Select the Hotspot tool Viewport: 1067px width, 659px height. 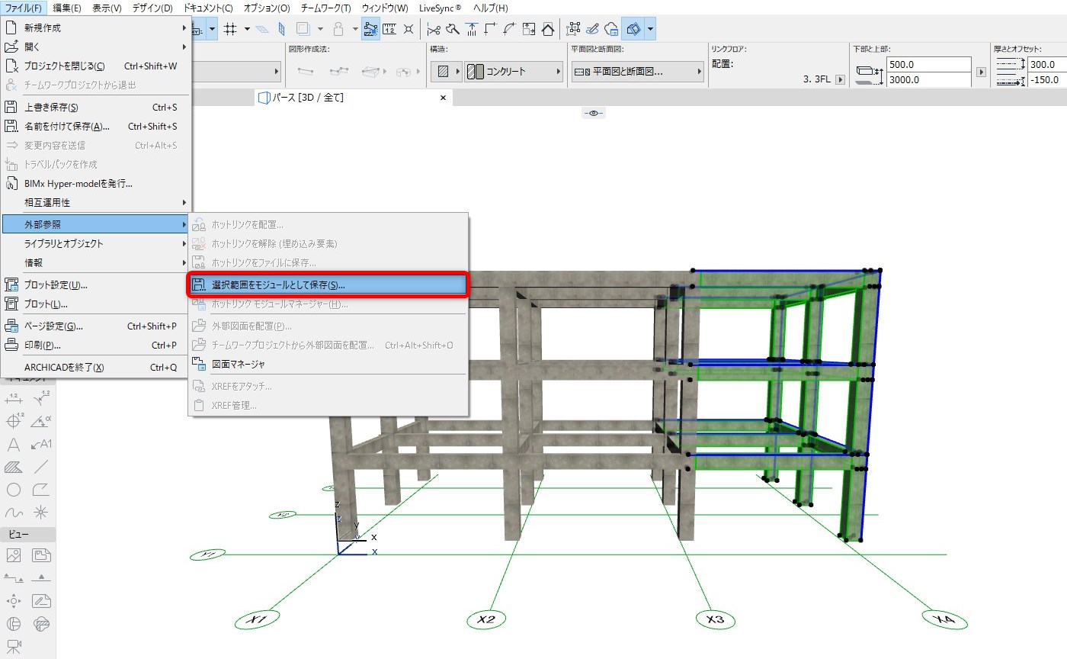click(x=41, y=513)
